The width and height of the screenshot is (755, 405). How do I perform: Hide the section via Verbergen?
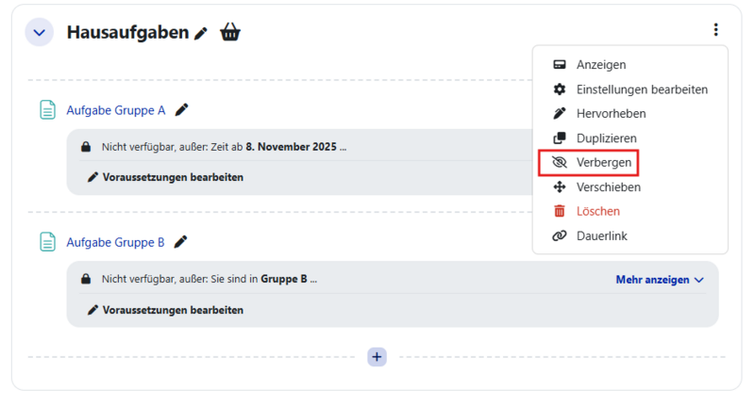(603, 163)
